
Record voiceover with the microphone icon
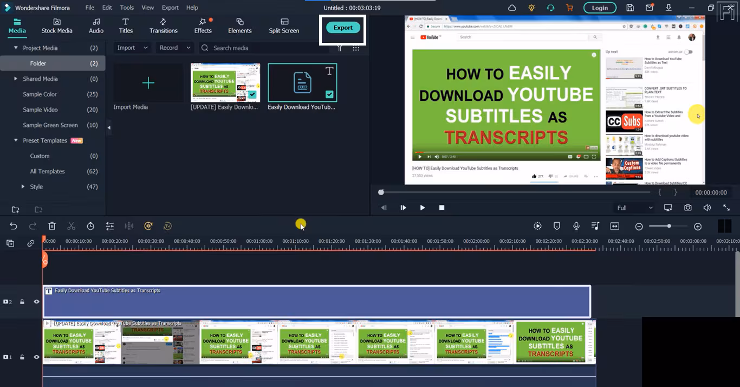576,226
